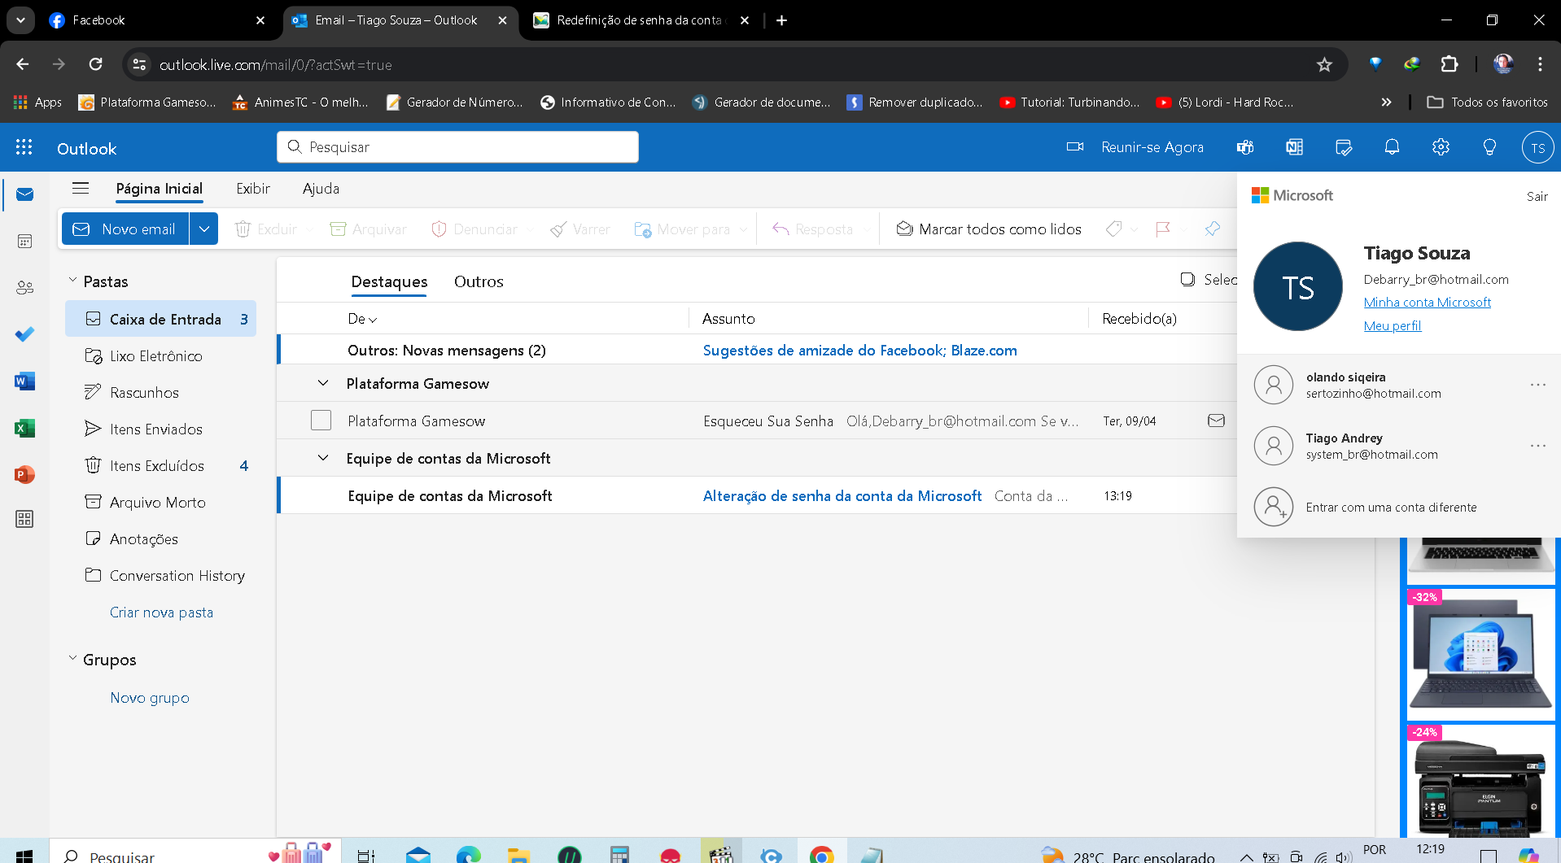Click Marcar todos como lidos
Image resolution: width=1561 pixels, height=863 pixels.
pyautogui.click(x=988, y=229)
